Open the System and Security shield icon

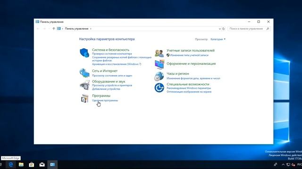pos(84,53)
